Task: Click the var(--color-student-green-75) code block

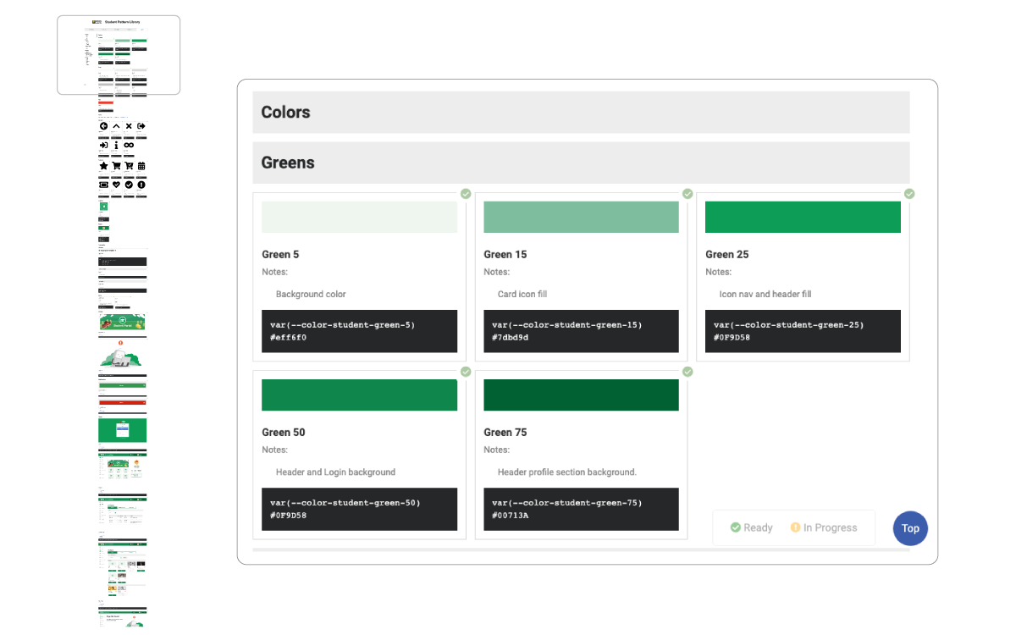Action: pos(581,509)
